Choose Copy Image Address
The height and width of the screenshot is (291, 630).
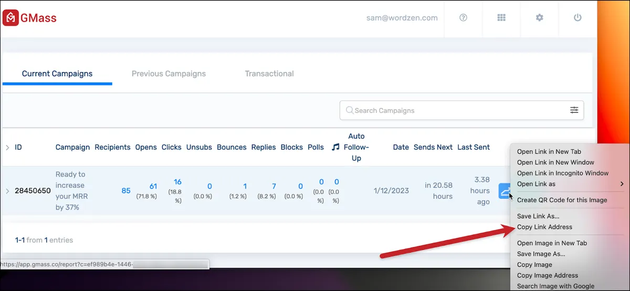tap(548, 275)
